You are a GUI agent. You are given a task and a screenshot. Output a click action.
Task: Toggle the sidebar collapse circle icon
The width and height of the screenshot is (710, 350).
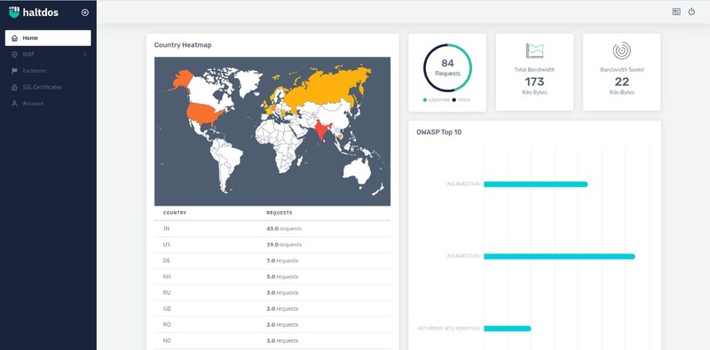[84, 12]
